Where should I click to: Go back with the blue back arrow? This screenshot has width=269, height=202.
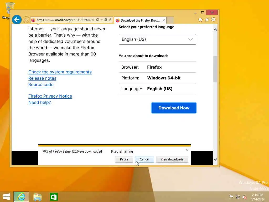pos(17,20)
